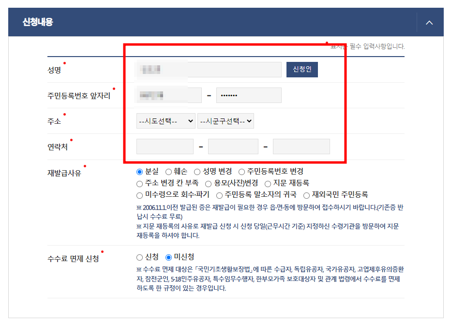
Task: Click the 수수료 면제 신청 label
Action: 73,259
